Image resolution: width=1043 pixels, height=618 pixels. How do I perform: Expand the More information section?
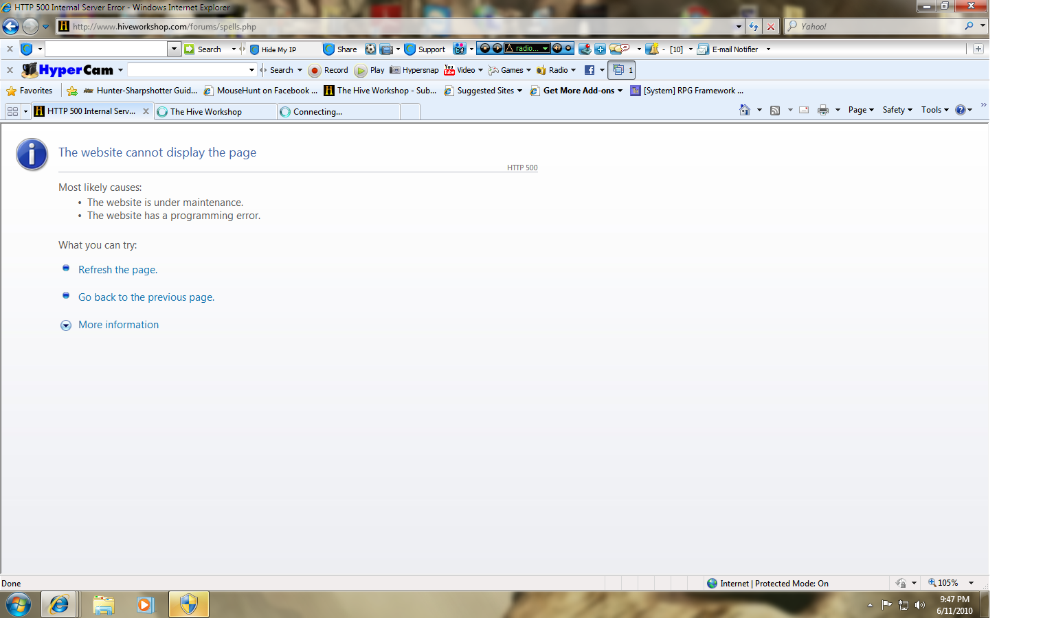[x=118, y=325]
